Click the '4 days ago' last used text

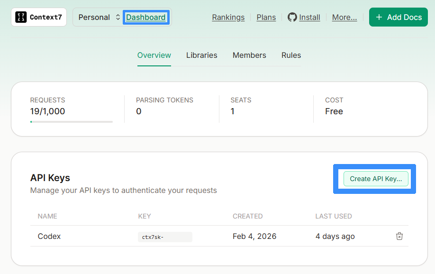pyautogui.click(x=335, y=236)
